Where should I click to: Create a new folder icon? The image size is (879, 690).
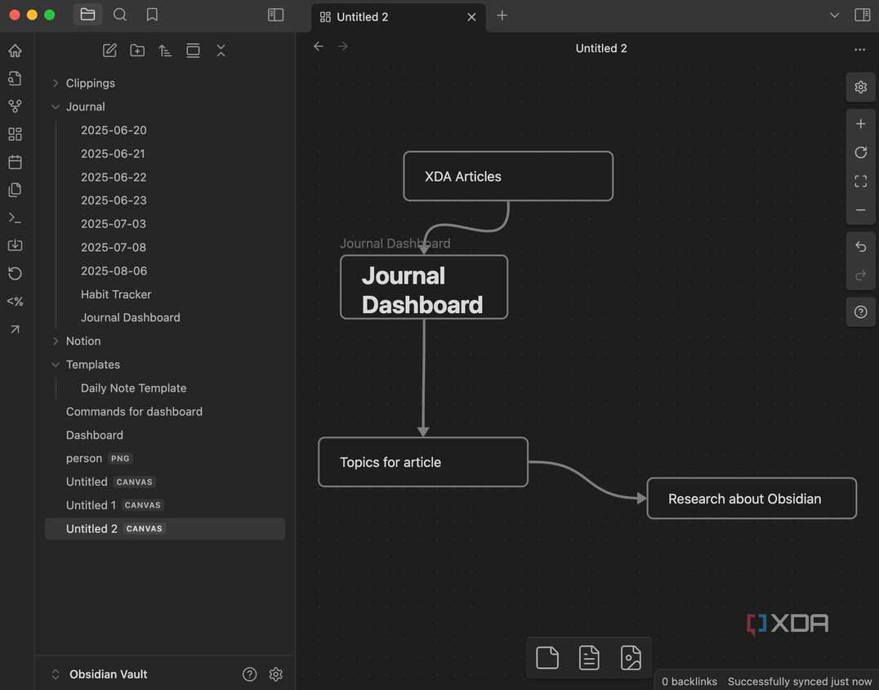137,51
